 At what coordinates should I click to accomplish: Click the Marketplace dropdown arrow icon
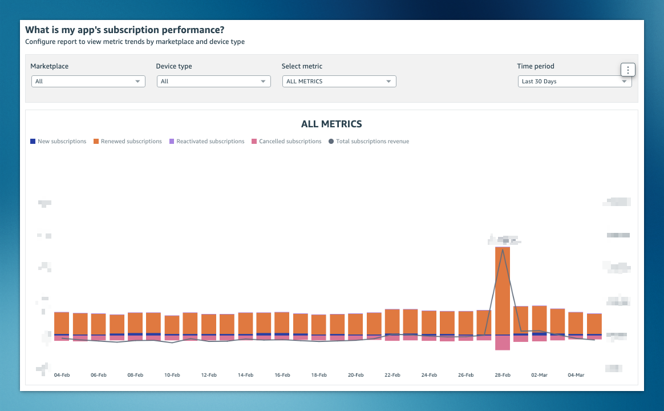click(137, 81)
